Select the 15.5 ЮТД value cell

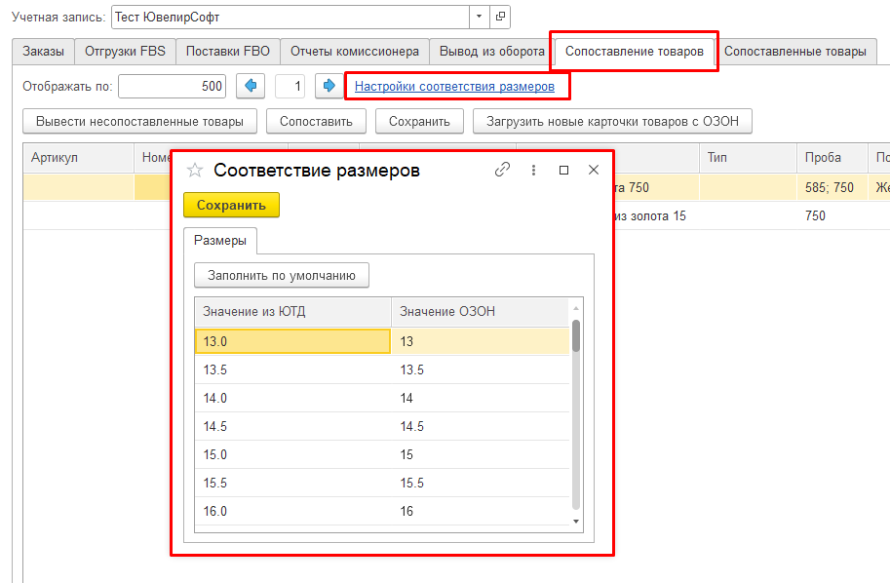pos(292,484)
